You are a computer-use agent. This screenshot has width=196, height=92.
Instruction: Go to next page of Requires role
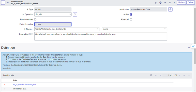pos(179,75)
